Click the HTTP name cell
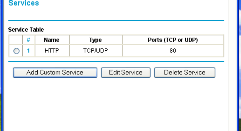241x131 pixels. tap(51, 50)
